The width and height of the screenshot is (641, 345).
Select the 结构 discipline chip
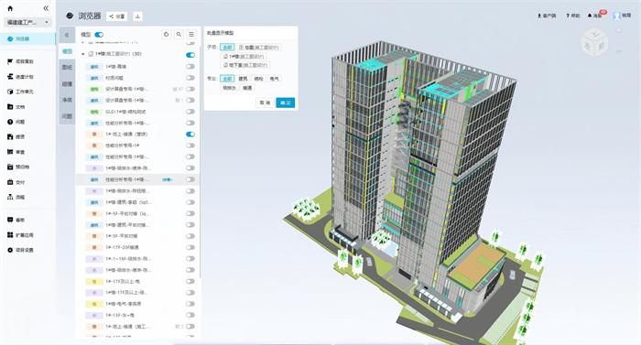tap(258, 79)
